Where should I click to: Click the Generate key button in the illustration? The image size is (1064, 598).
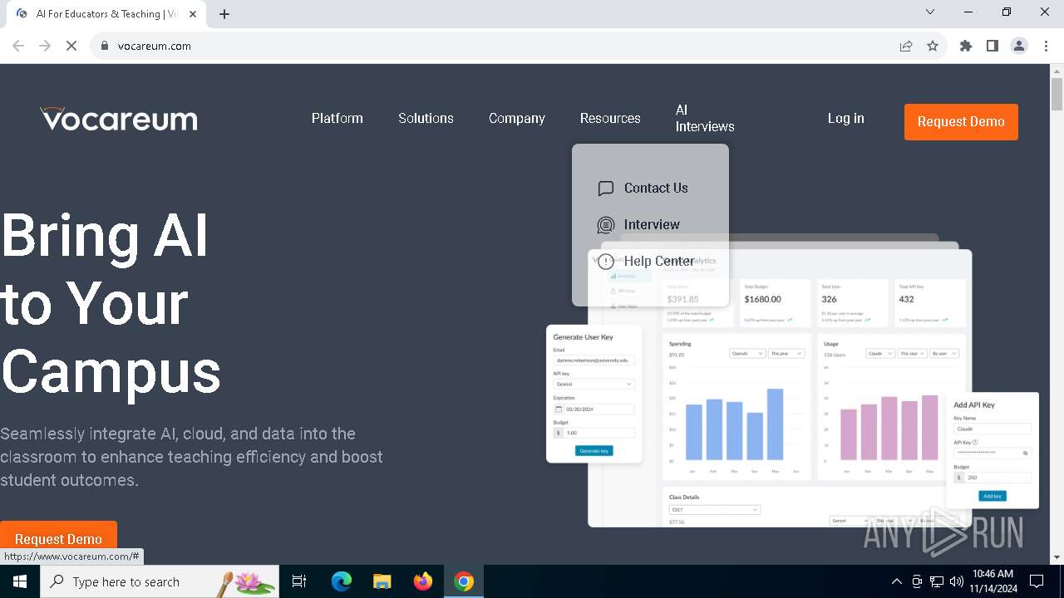coord(594,450)
